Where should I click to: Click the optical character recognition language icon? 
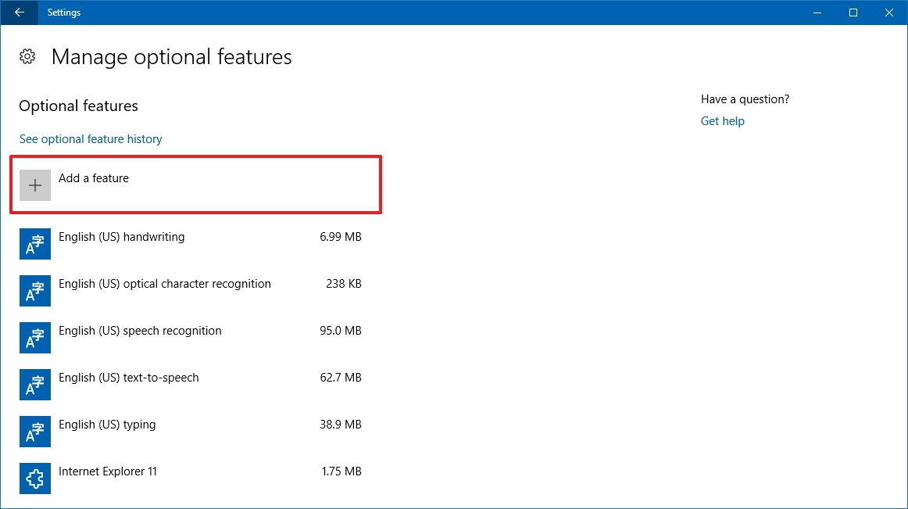pos(34,291)
